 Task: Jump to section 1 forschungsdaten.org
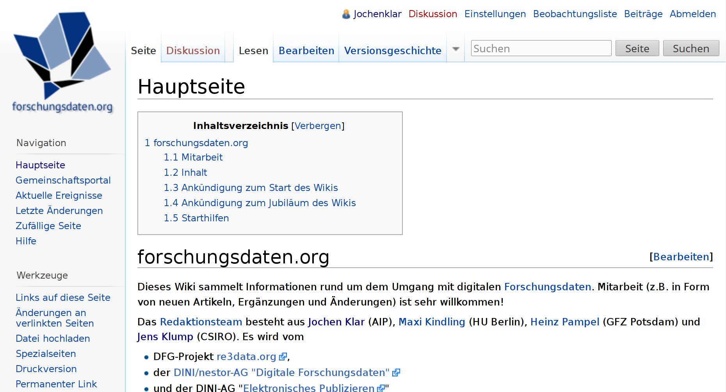pyautogui.click(x=196, y=143)
